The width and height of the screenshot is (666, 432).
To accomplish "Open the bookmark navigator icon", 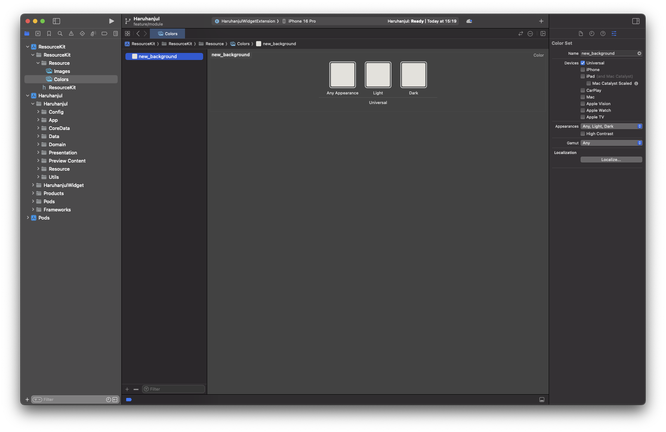I will click(49, 34).
